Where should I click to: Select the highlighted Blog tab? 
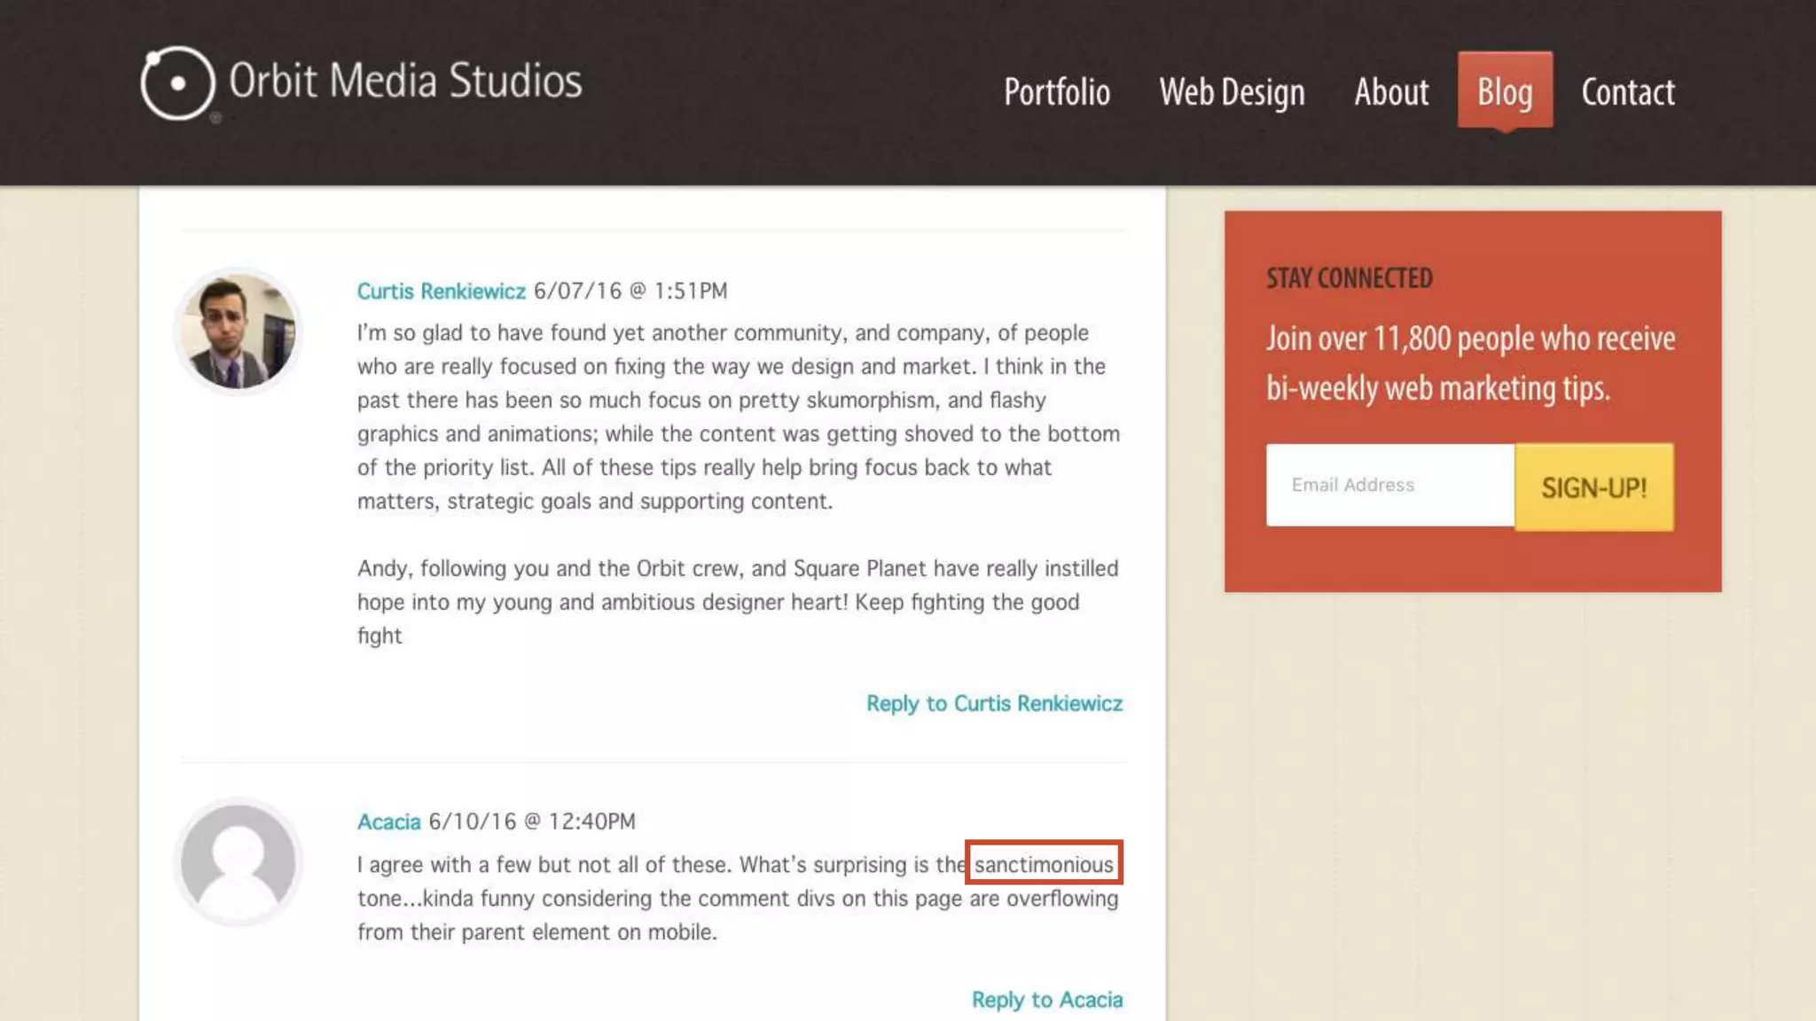pos(1505,90)
